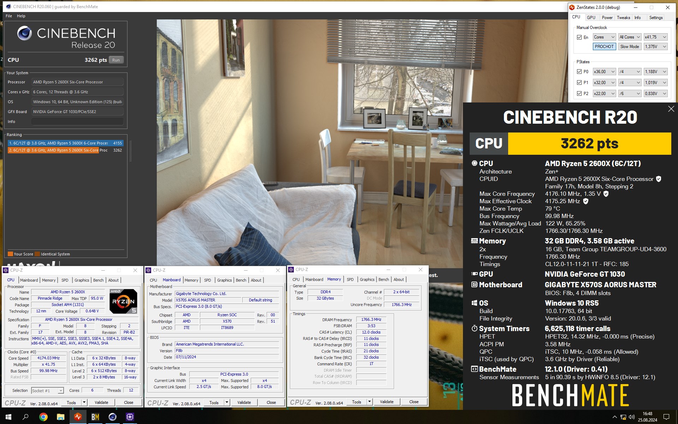The width and height of the screenshot is (678, 424).
Task: Switch to BenchMate taskbar icon
Action: [x=95, y=417]
